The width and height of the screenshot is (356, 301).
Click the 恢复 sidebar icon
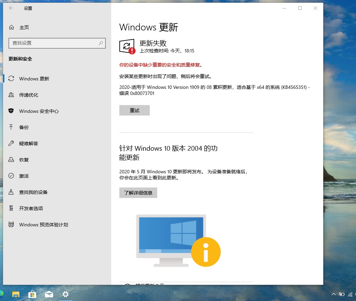[x=11, y=160]
